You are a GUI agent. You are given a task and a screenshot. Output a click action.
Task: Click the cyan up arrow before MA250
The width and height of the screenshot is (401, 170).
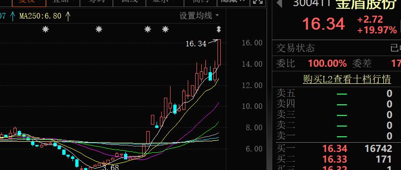coord(13,16)
